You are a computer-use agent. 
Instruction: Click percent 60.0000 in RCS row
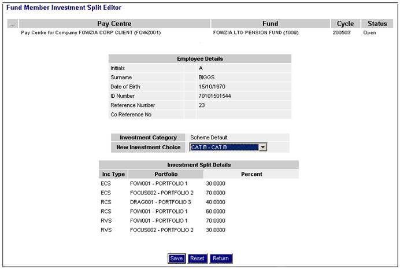(x=216, y=211)
